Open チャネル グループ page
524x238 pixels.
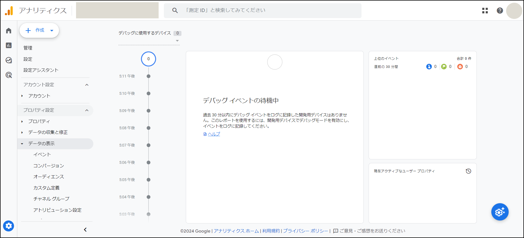tap(51, 199)
